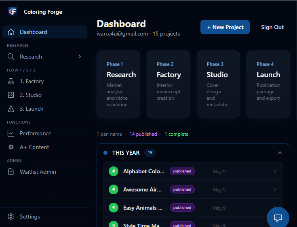This screenshot has width=297, height=227.
Task: Click the + New Project button
Action: coord(225,27)
